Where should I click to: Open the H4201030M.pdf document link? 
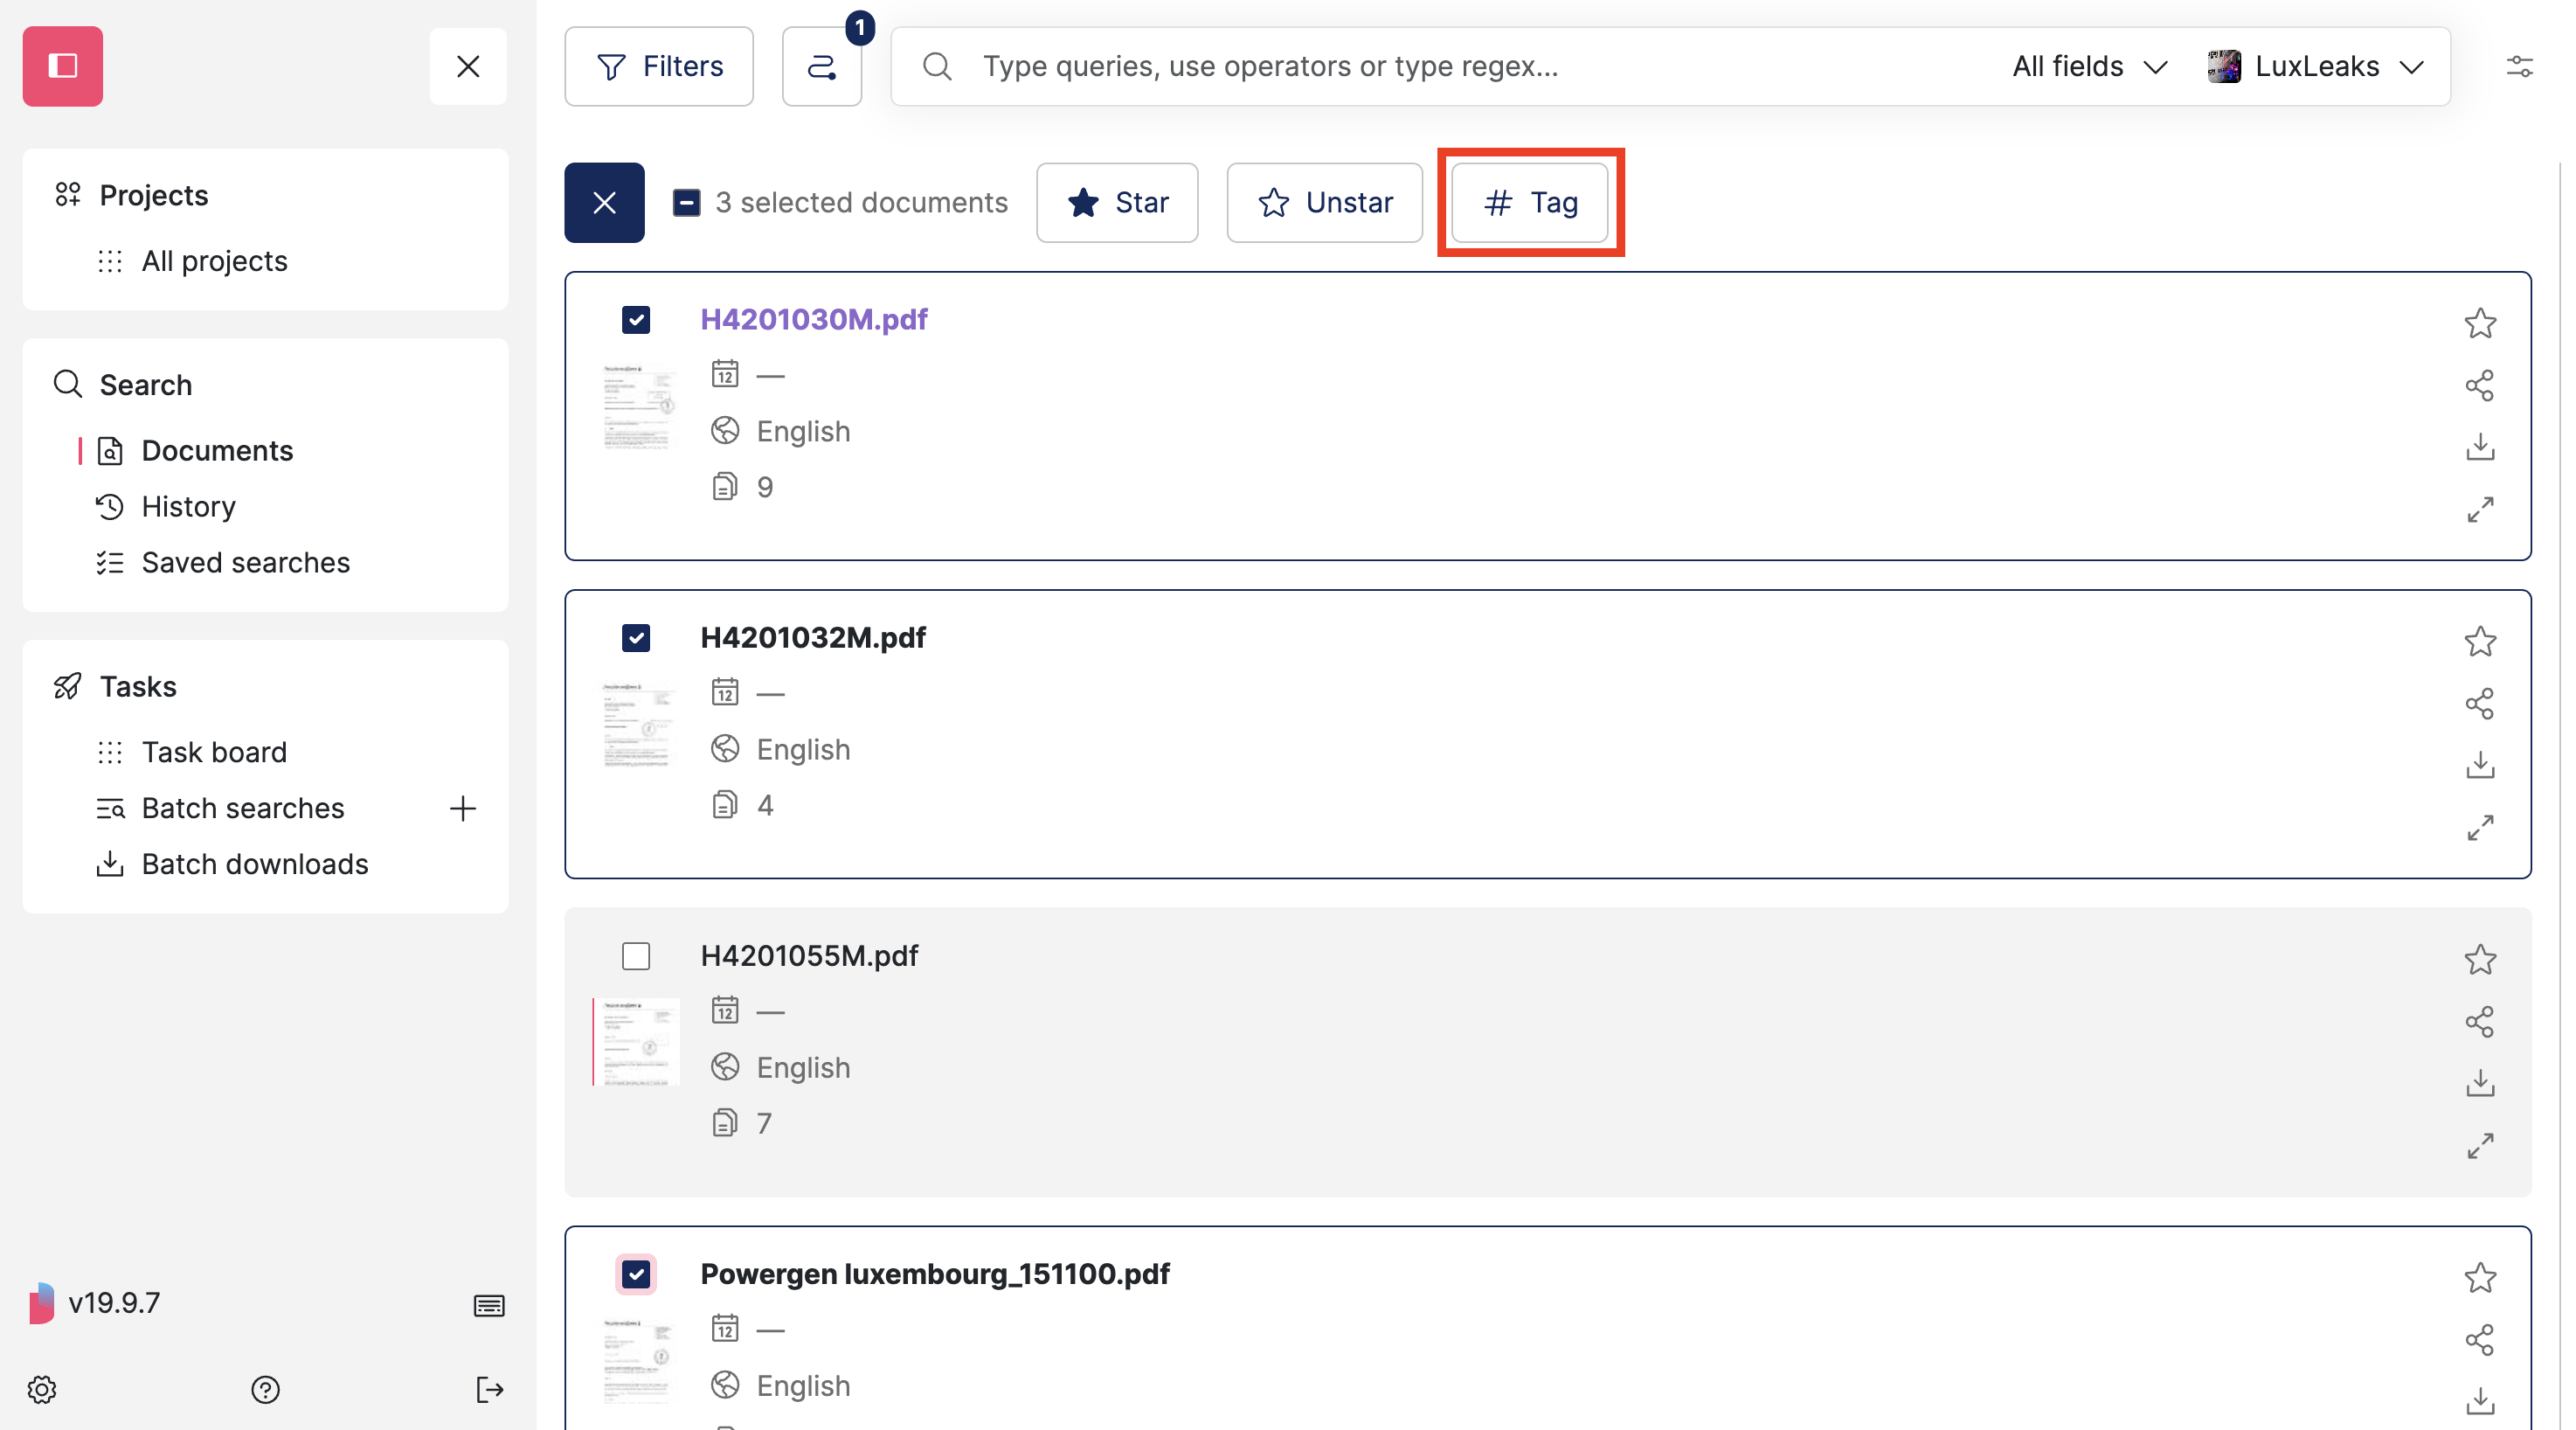tap(814, 319)
